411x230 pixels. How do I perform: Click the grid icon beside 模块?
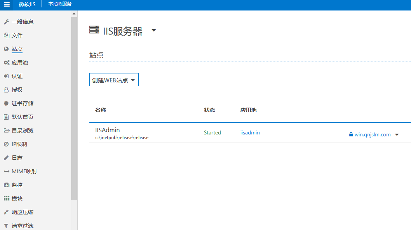click(x=7, y=199)
